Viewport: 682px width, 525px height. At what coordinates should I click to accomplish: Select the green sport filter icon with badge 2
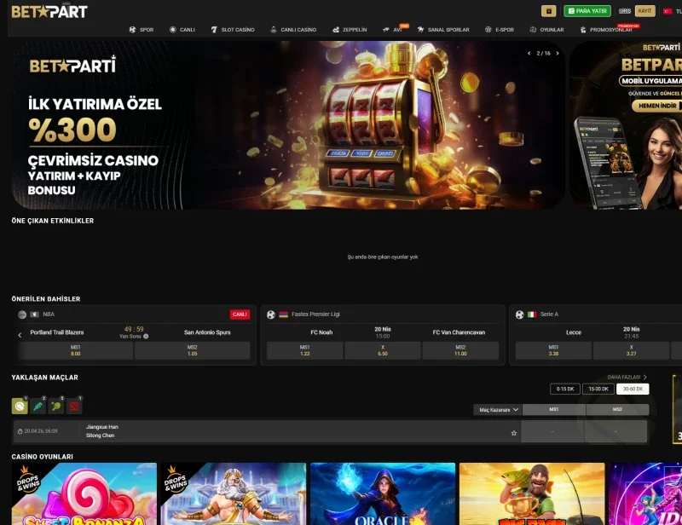click(x=38, y=407)
